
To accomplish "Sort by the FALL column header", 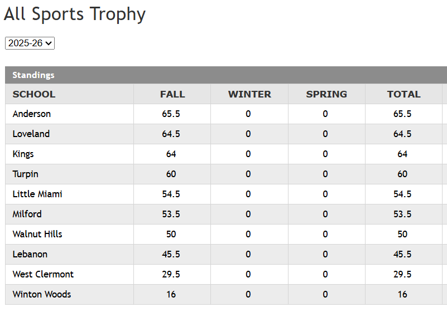I will (x=172, y=94).
